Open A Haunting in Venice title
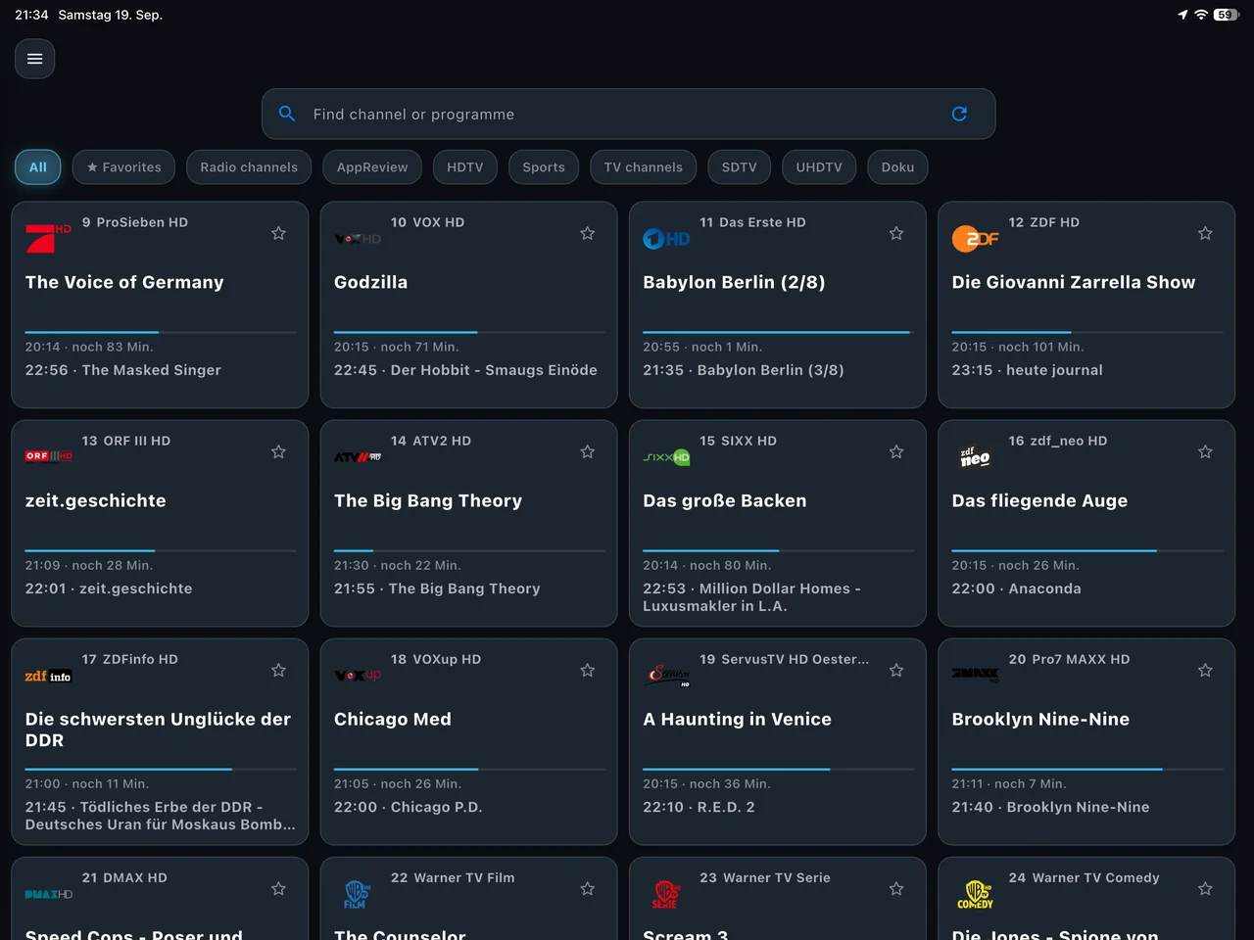Screen dimensions: 1254x940 tap(737, 719)
